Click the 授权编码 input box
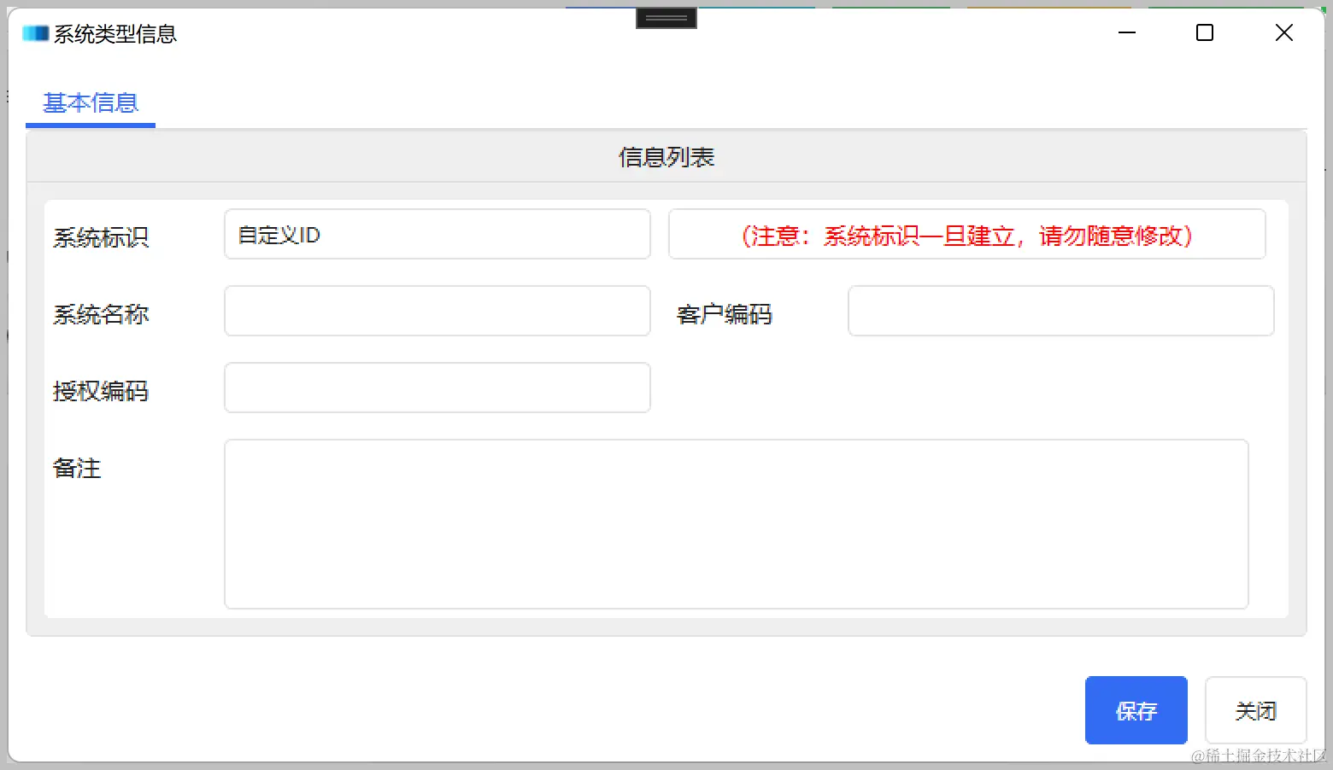This screenshot has width=1333, height=770. pyautogui.click(x=437, y=388)
